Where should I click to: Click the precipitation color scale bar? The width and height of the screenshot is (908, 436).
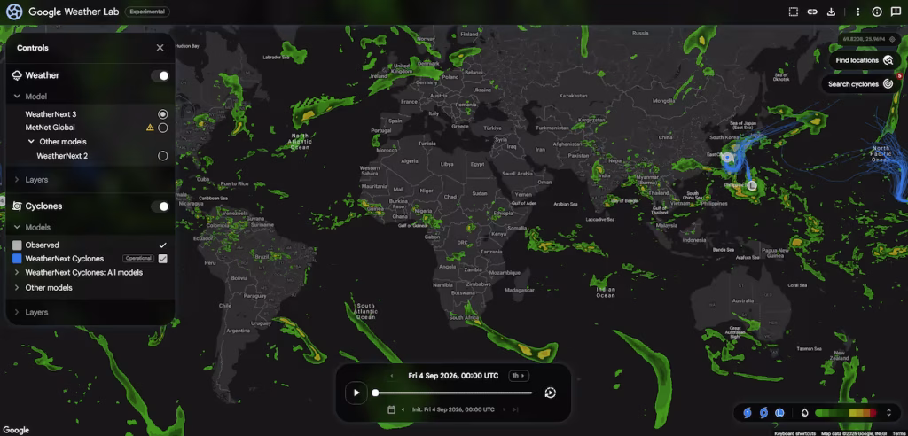[846, 413]
